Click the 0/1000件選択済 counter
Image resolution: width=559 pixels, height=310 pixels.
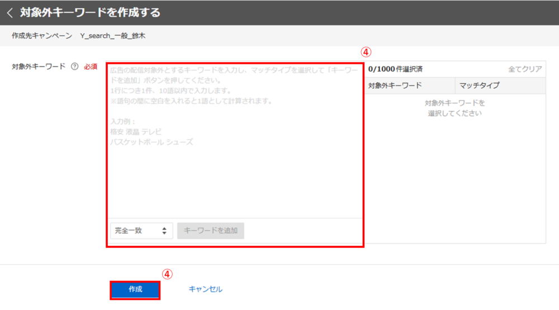pos(395,69)
